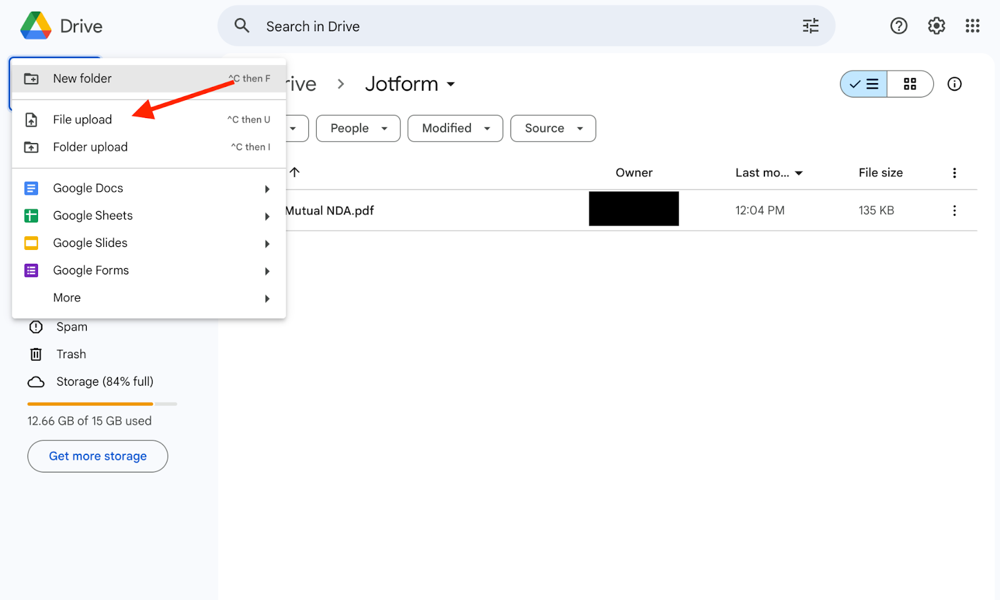Switch to list layout view

pos(864,84)
